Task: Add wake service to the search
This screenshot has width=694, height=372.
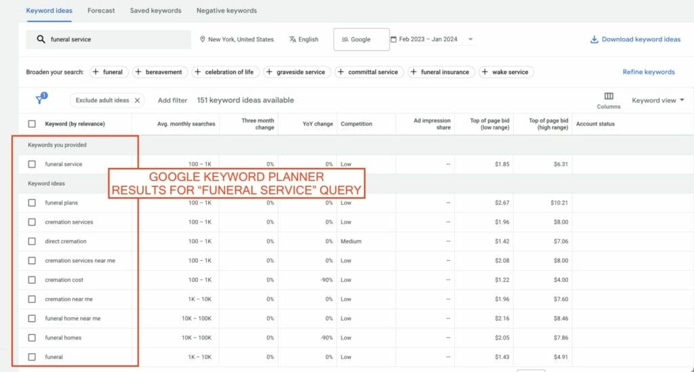Action: (506, 72)
